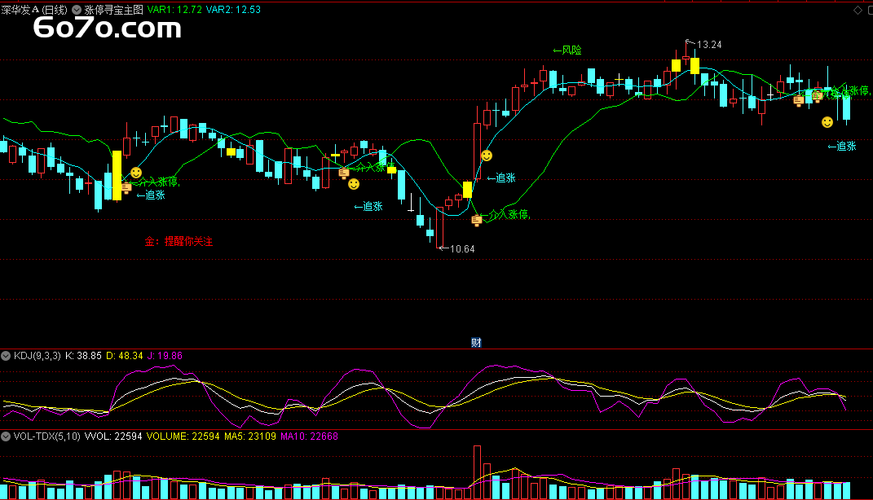The height and width of the screenshot is (500, 873).
Task: Open the 涨停寻宝主图 indicator dropdown arrow
Action: [x=77, y=10]
